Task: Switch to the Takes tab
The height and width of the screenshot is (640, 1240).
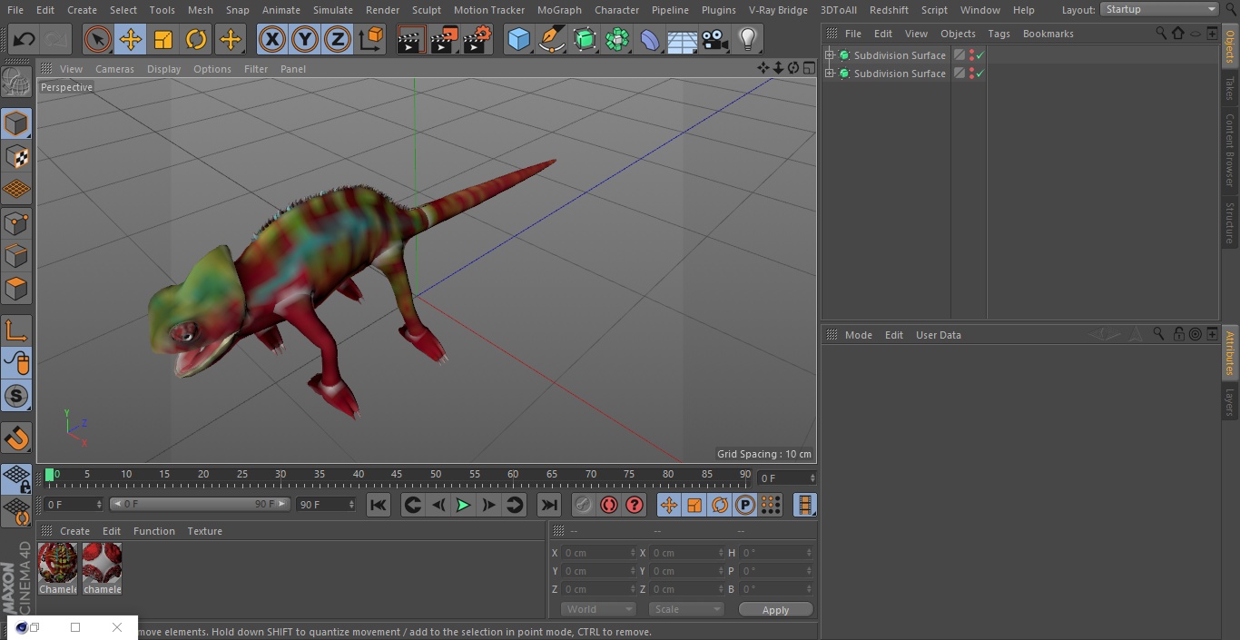Action: [1230, 88]
